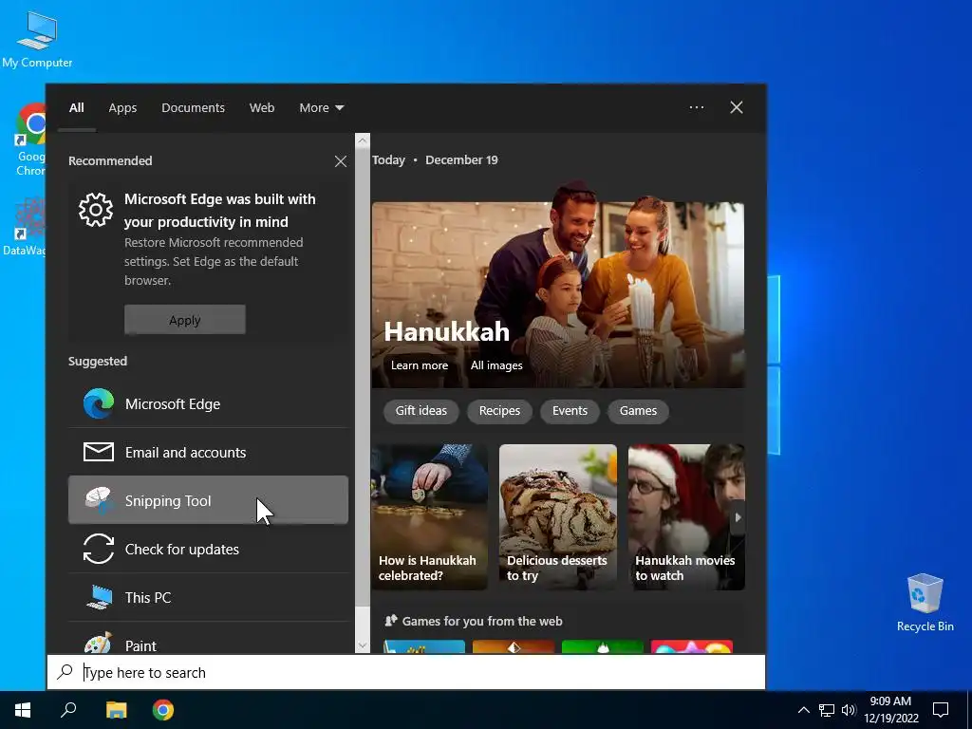Dismiss the Recommended section

pos(341,161)
